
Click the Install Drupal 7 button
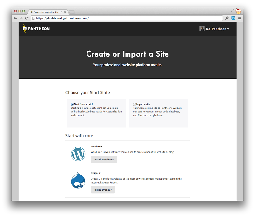pos(103,190)
